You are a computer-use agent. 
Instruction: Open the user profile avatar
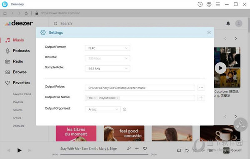(239, 23)
